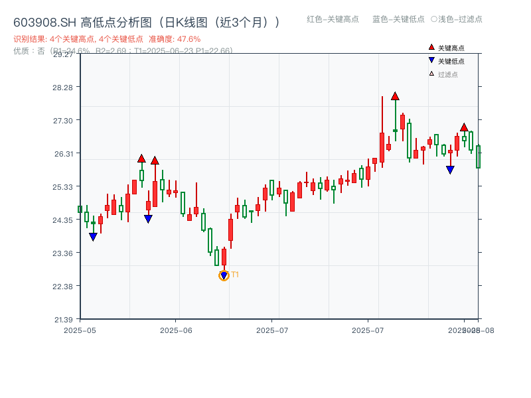Click the first red key-high marker in late May
The height and width of the screenshot is (398, 531).
[142, 159]
